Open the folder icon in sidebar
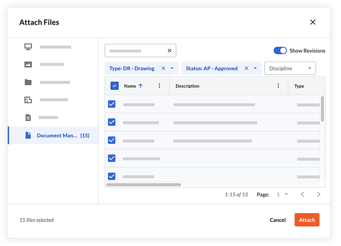This screenshot has height=246, width=341. (28, 82)
